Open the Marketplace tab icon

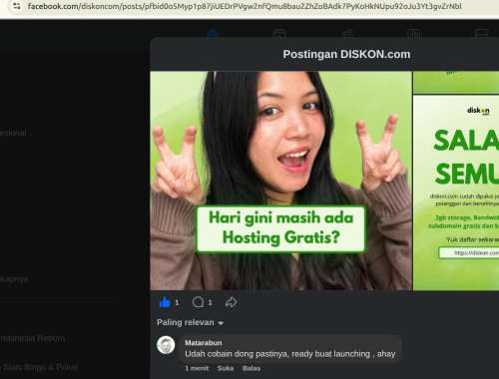coord(481,33)
